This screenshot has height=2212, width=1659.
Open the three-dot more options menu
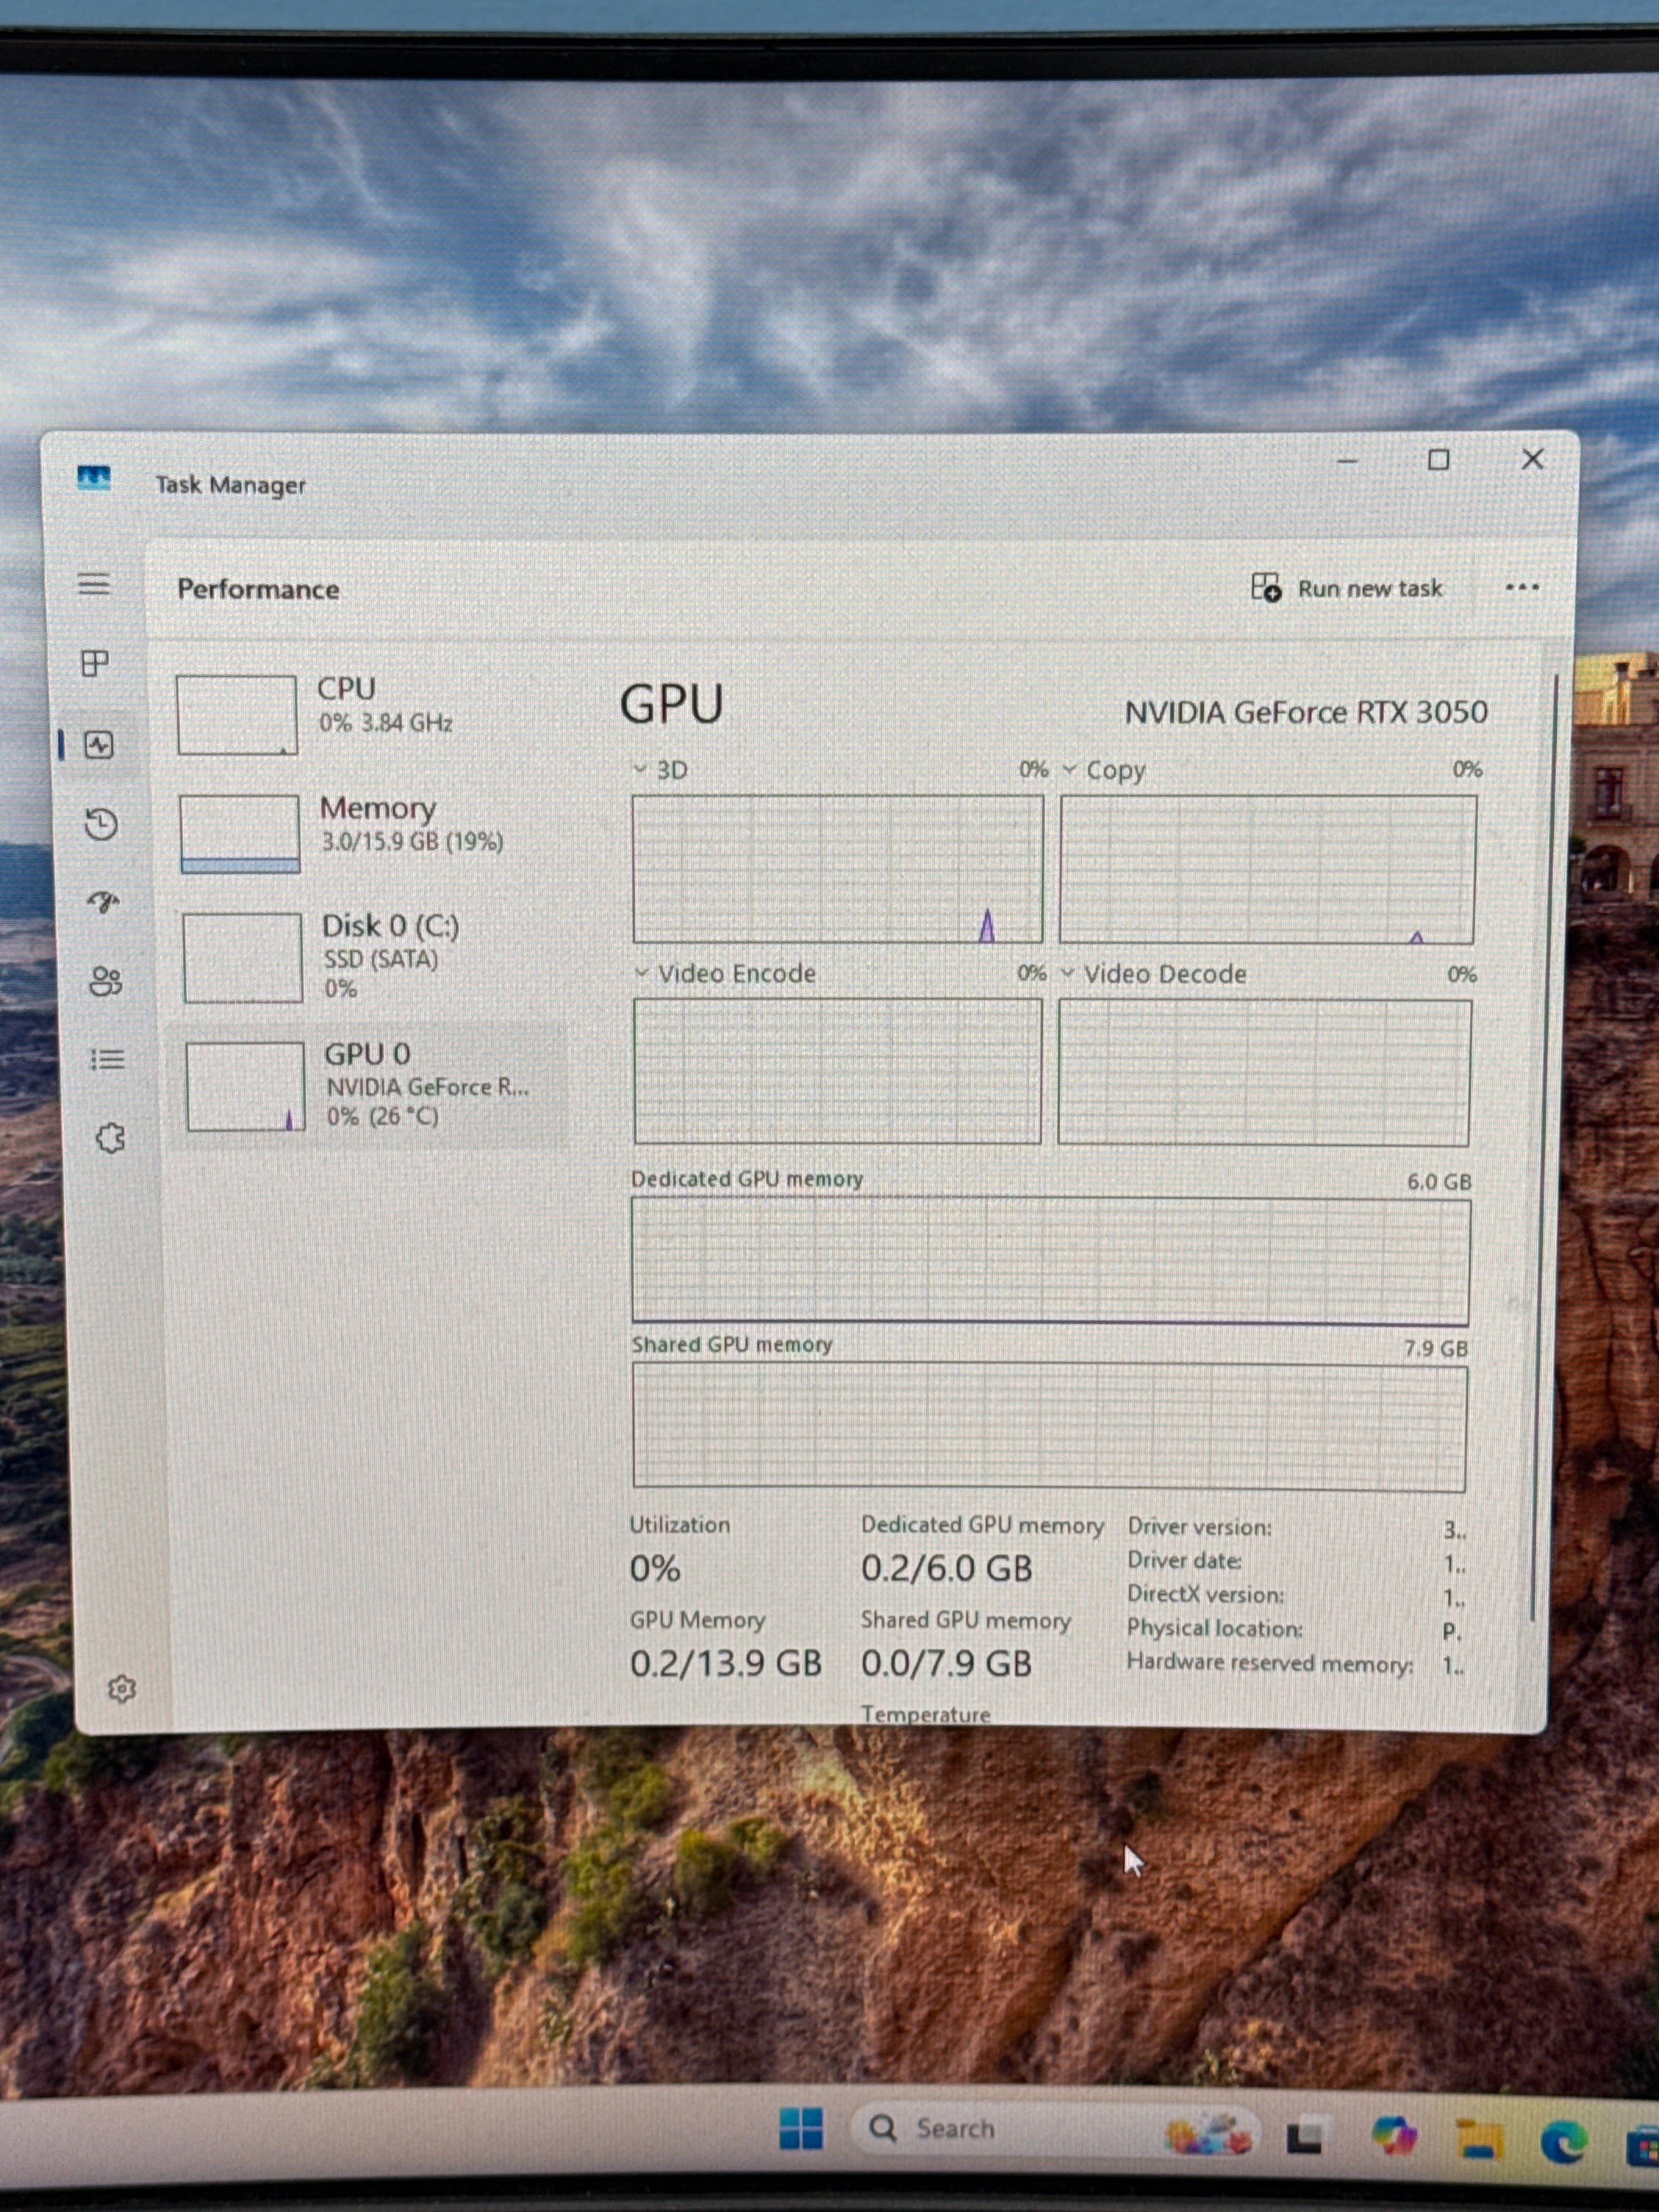(x=1521, y=587)
